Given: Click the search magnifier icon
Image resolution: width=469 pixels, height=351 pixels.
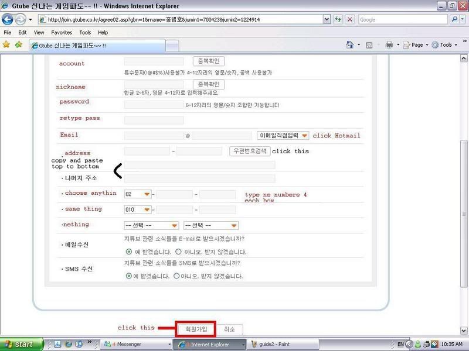Looking at the screenshot, I should coord(455,19).
